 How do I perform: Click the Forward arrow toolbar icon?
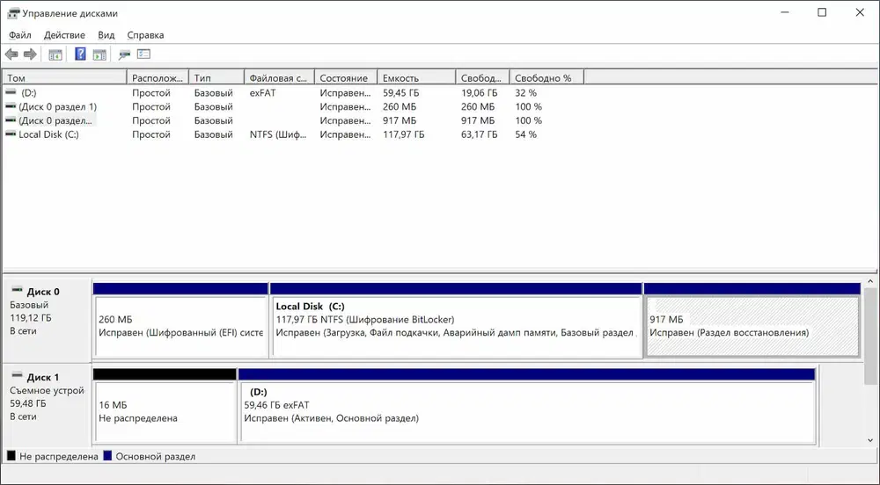tap(30, 54)
